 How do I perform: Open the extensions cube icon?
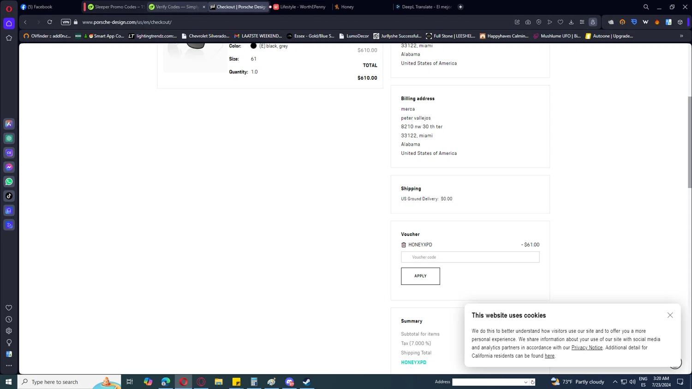point(680,22)
